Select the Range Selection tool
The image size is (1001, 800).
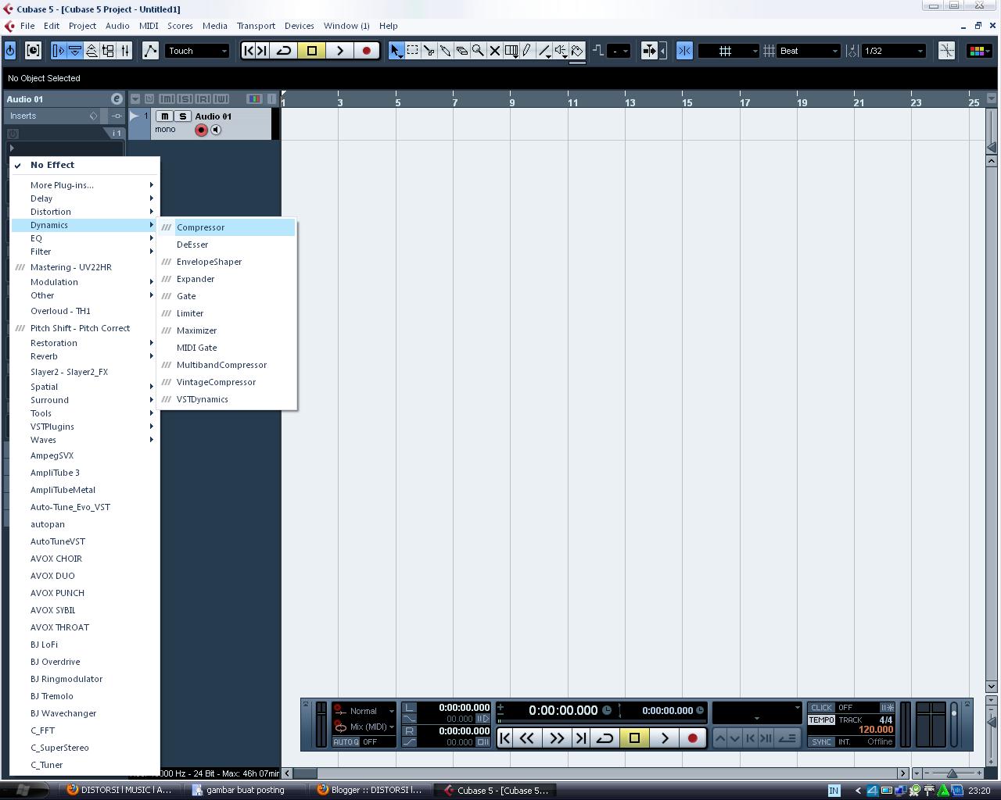412,51
